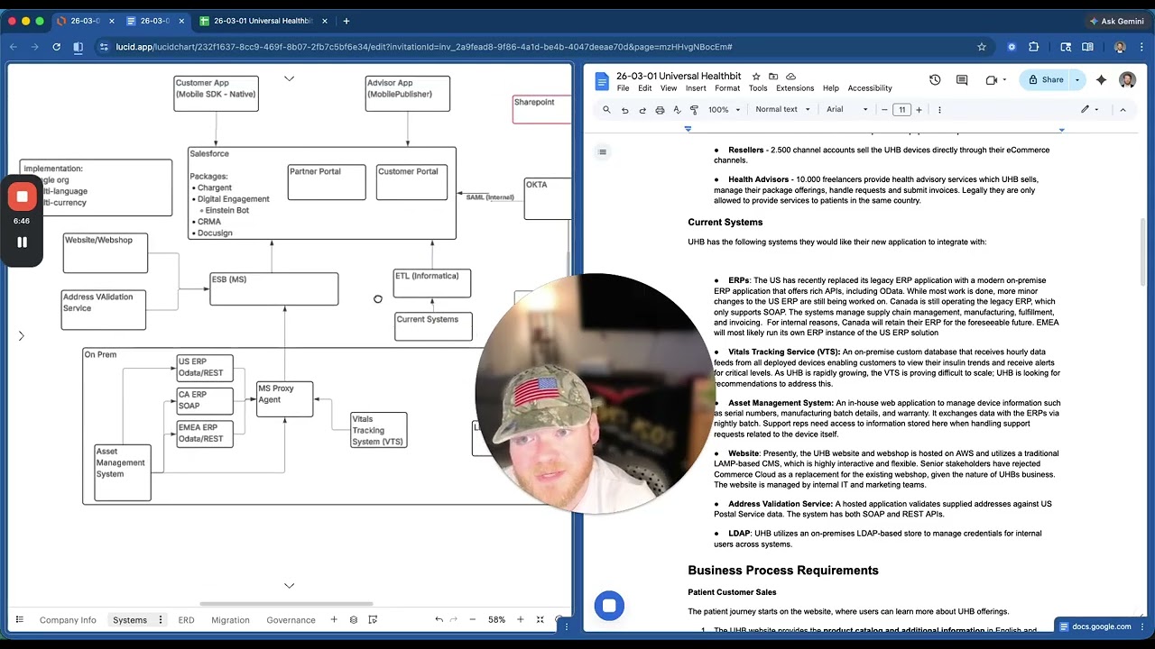Search the menus in Google Docs
This screenshot has width=1155, height=649.
click(x=606, y=110)
